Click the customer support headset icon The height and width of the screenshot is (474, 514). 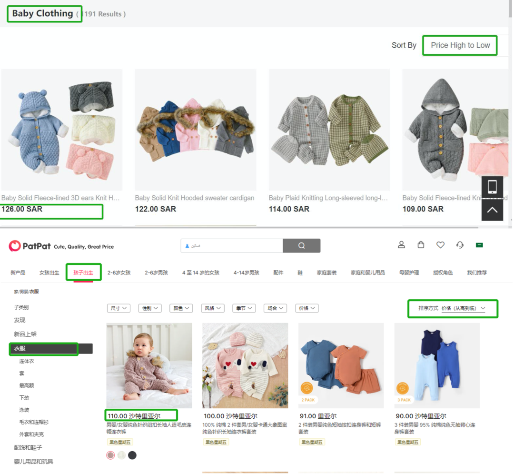click(460, 245)
